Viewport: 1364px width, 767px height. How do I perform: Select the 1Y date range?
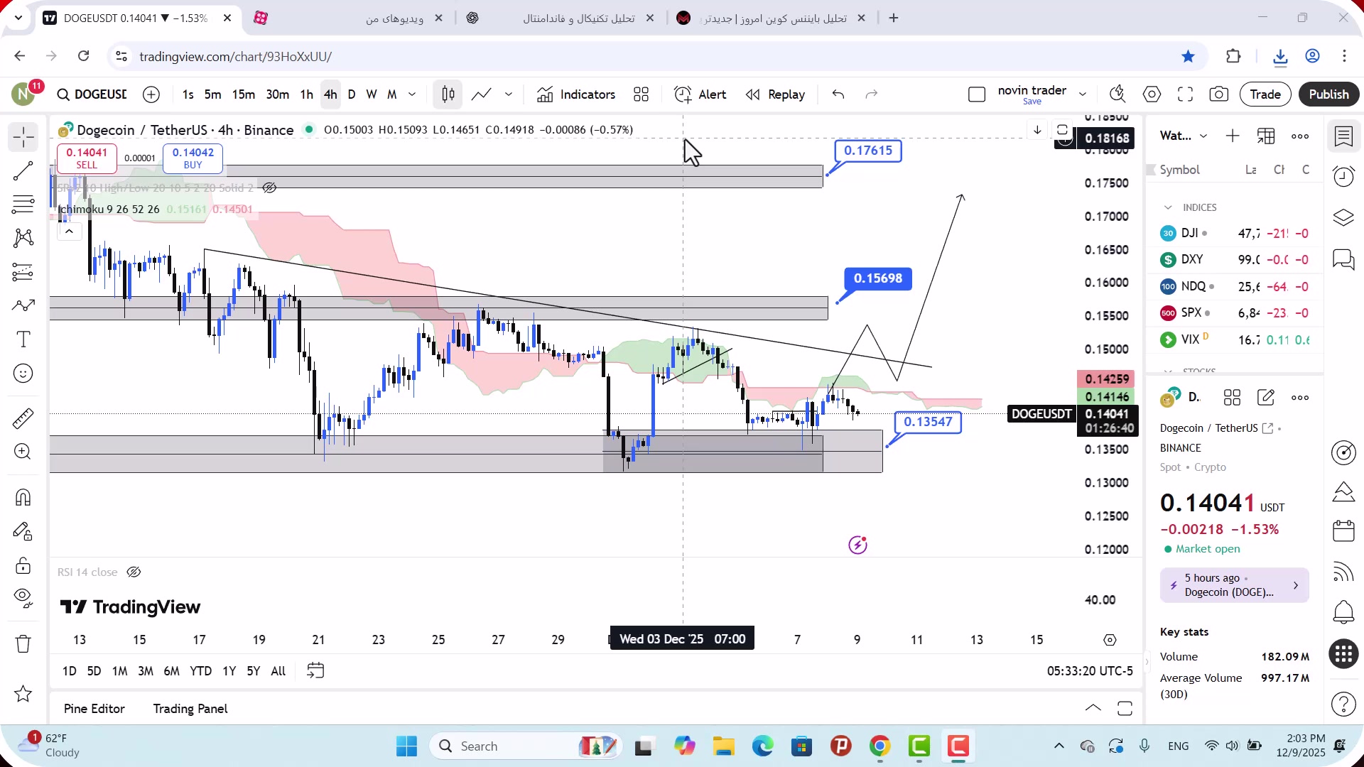229,671
